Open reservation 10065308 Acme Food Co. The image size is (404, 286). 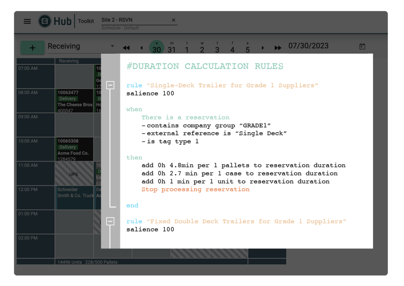pyautogui.click(x=74, y=150)
